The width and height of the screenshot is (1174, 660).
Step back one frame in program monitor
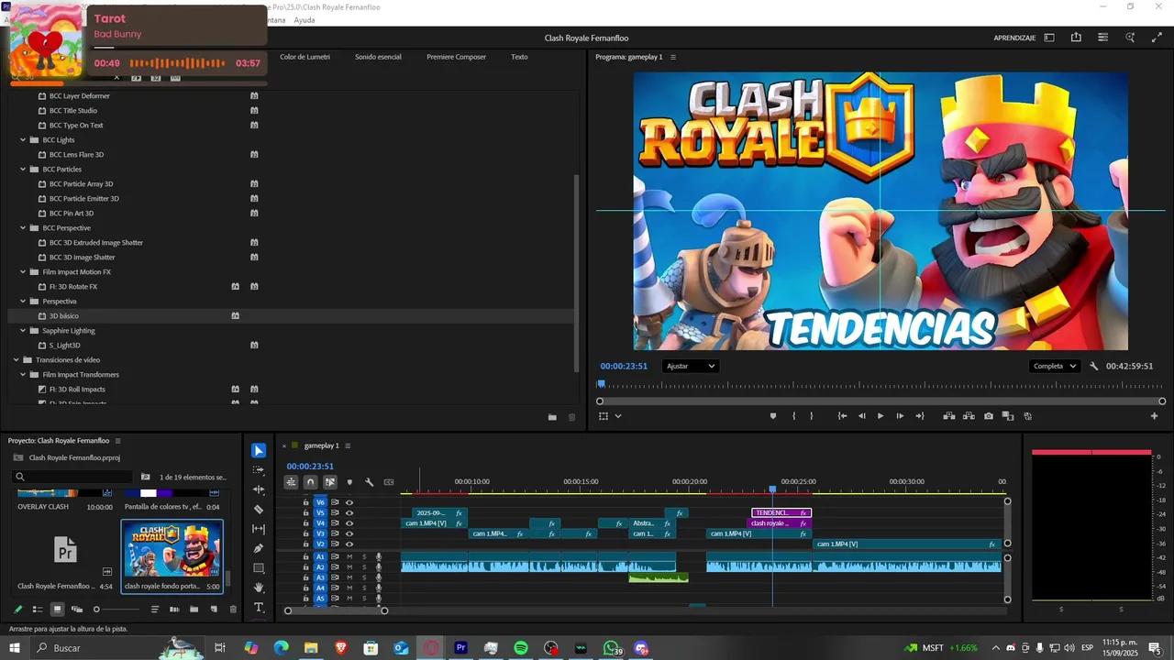861,416
